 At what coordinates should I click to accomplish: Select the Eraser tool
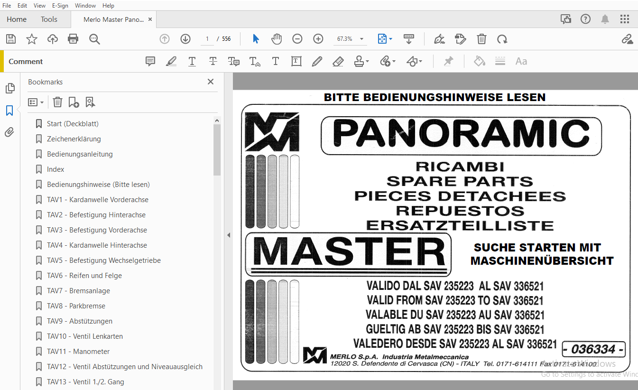[338, 61]
